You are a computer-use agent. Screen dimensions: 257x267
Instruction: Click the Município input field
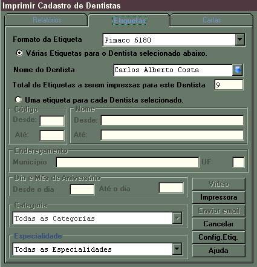(128, 162)
